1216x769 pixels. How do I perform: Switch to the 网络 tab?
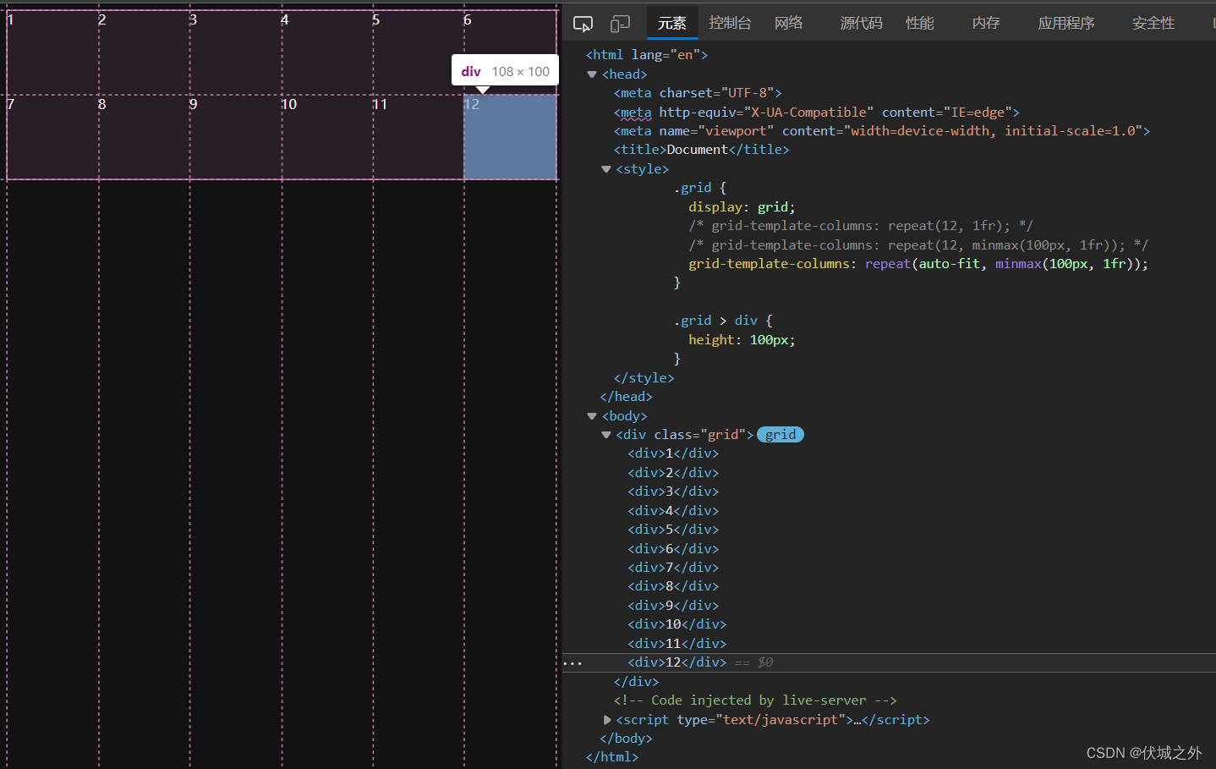789,23
